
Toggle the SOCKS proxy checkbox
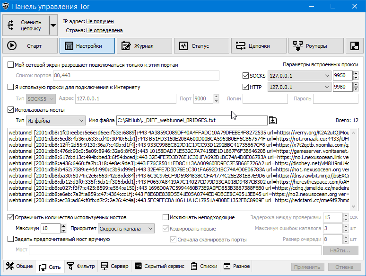pos(245,75)
